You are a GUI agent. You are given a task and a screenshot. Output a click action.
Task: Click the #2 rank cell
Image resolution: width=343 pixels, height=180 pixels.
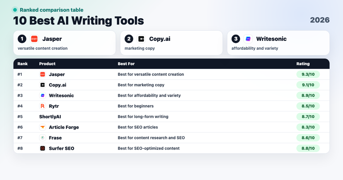click(20, 85)
